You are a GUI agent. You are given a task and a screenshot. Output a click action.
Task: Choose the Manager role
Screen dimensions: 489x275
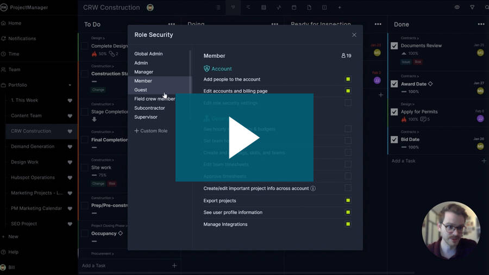point(143,72)
